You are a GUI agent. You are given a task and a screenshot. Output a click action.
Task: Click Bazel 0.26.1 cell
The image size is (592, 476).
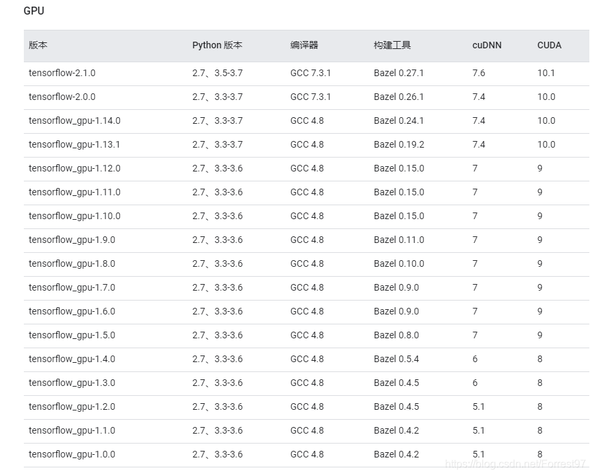(399, 97)
